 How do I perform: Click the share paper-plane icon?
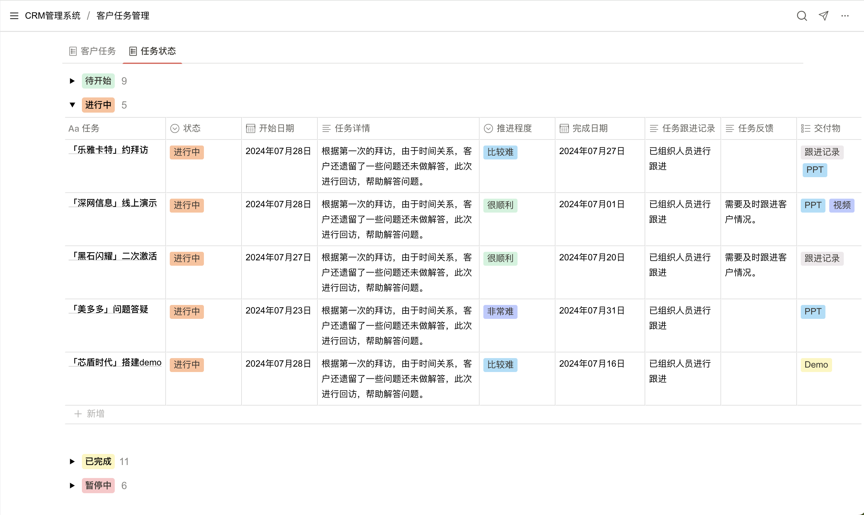(x=824, y=16)
